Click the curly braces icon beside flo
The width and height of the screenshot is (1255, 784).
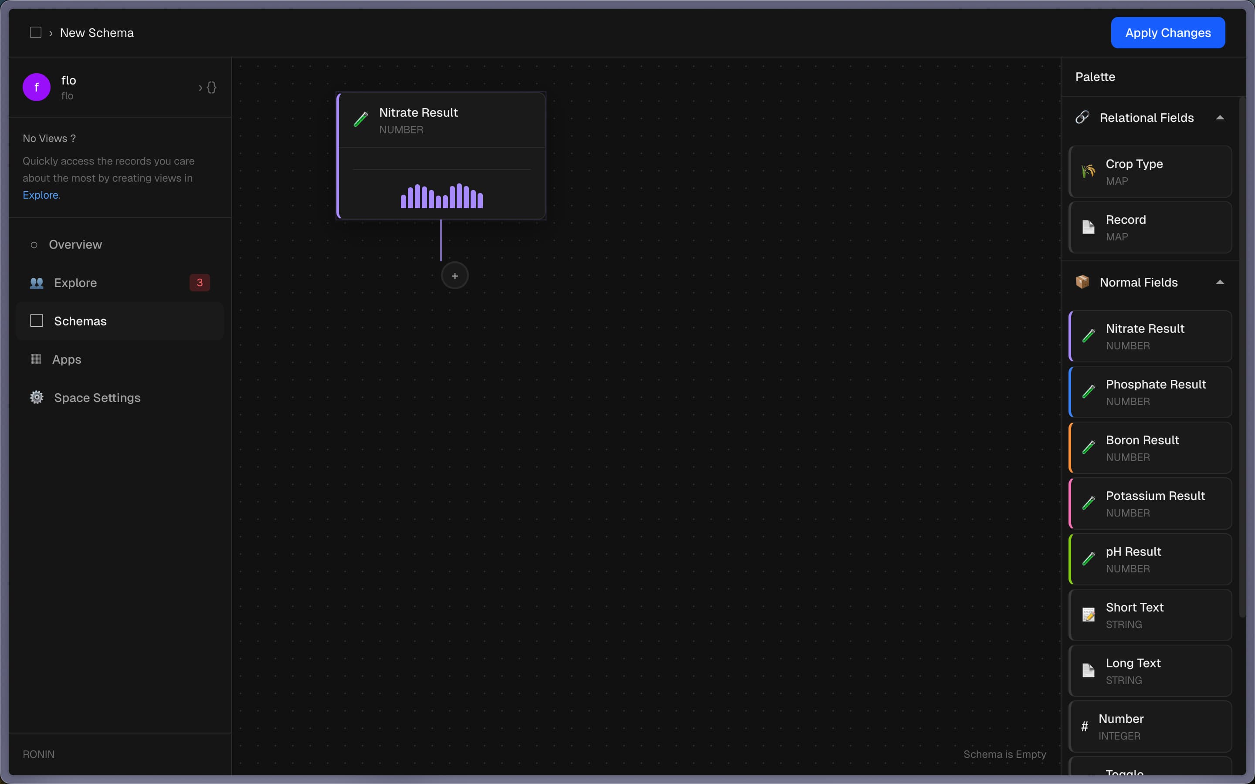[x=212, y=87]
